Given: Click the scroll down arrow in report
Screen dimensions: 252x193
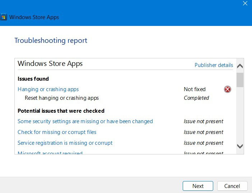Looking at the screenshot, I should point(240,146).
